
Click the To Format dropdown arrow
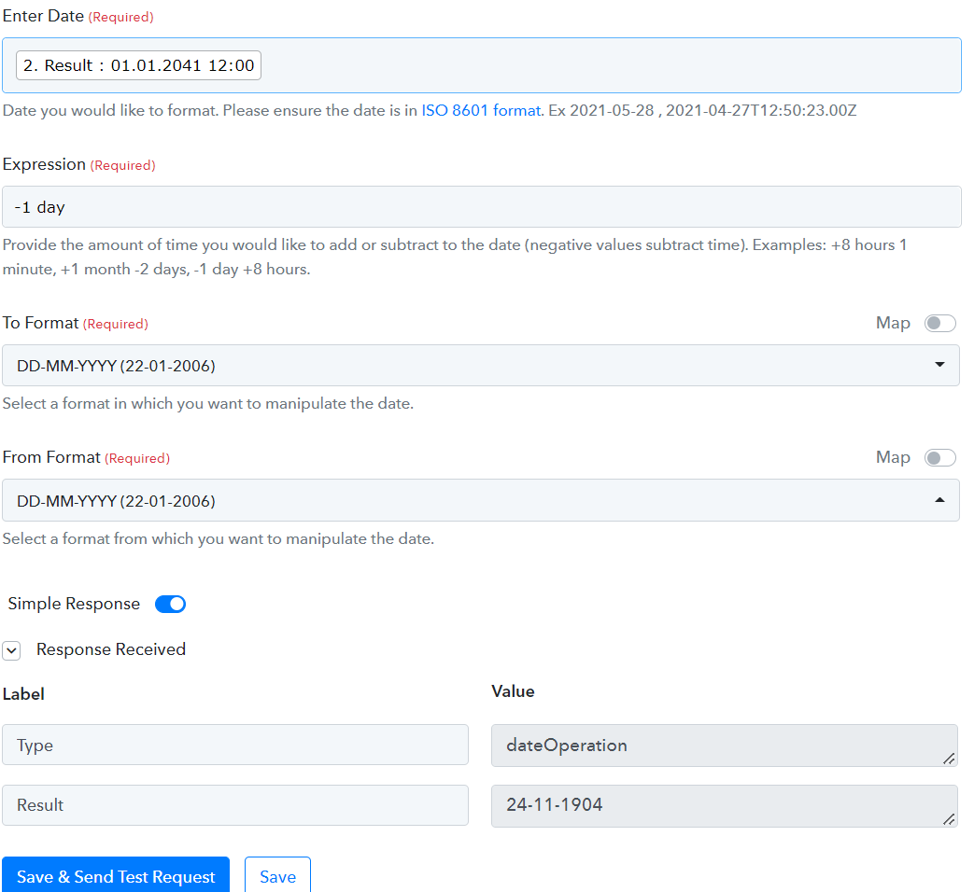[x=939, y=365]
